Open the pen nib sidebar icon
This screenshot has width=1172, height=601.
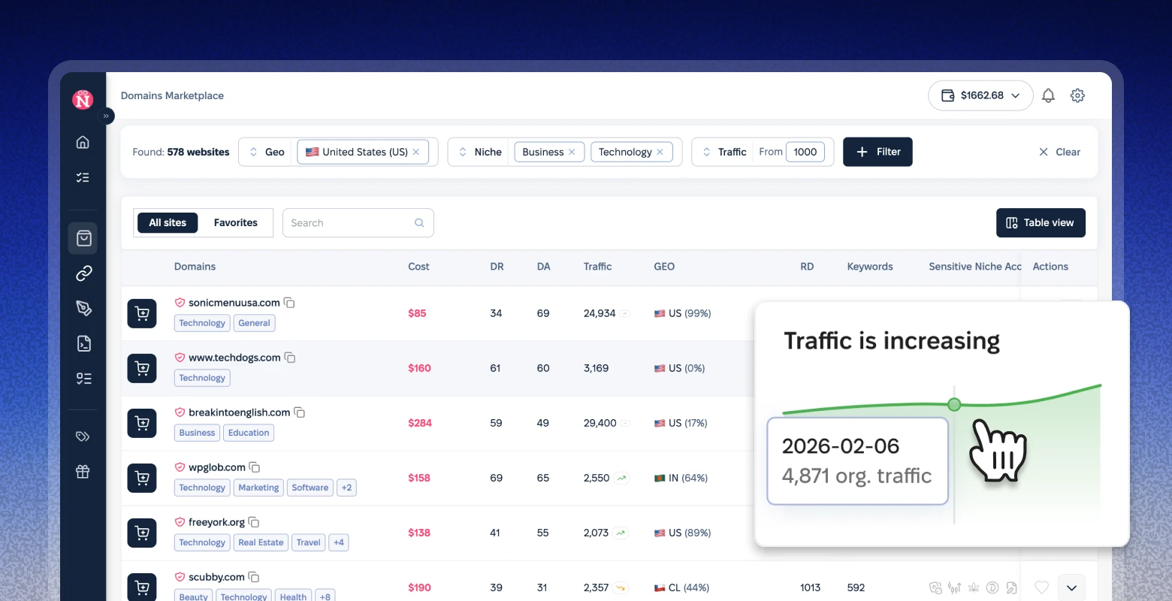point(83,308)
